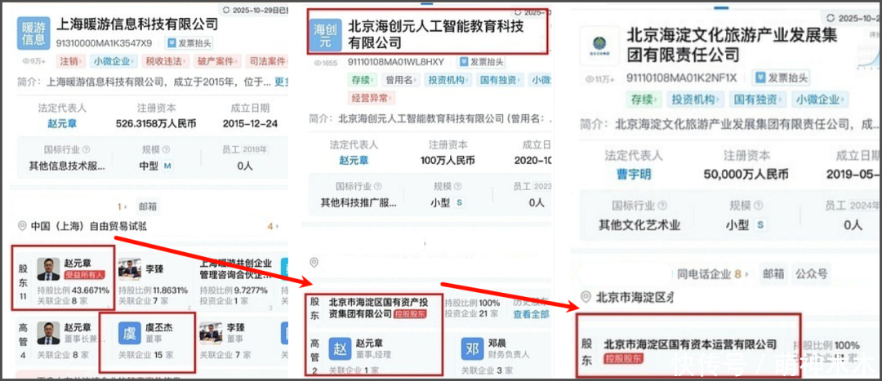Open legal representative 曹宇明 link
The height and width of the screenshot is (381, 882).
[x=634, y=175]
